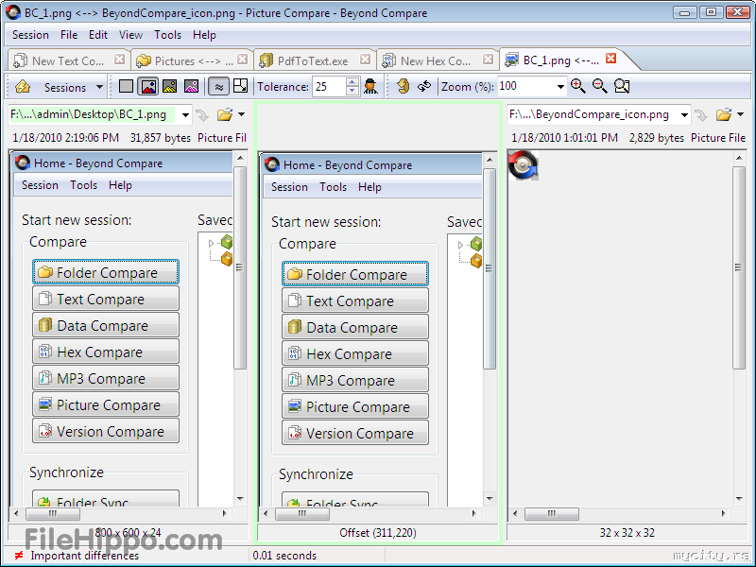Viewport: 756px width, 567px height.
Task: Click the right pane browse folder icon
Action: [x=723, y=114]
